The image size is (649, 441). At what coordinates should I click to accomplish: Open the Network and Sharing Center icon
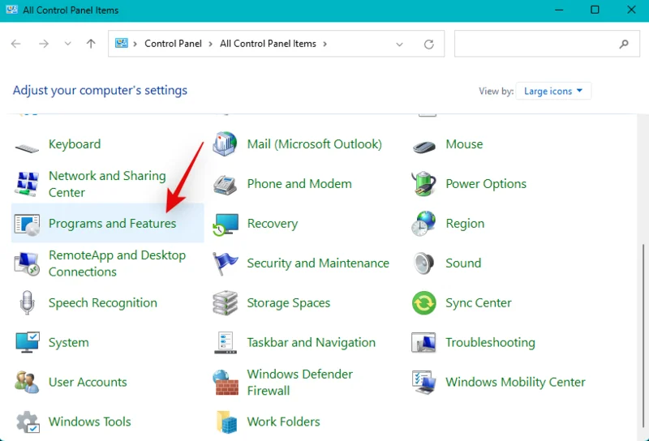pyautogui.click(x=27, y=184)
